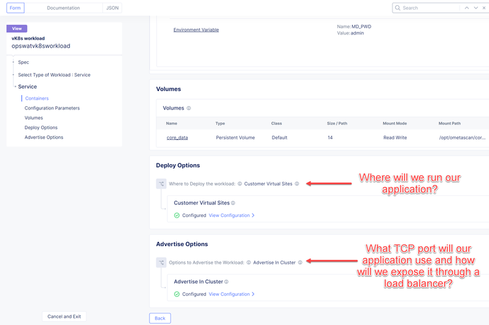Screen dimensions: 489x325
Task: Click the Advertise Options branch icon
Action: click(161, 262)
